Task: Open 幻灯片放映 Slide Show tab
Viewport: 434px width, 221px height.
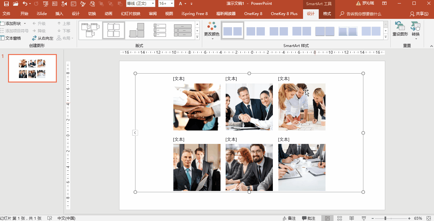Action: (x=131, y=14)
